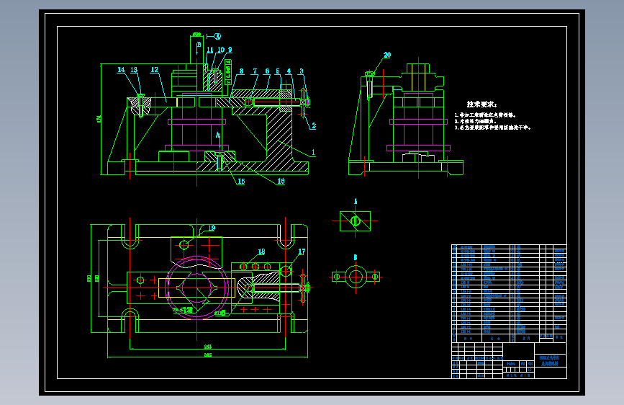The height and width of the screenshot is (405, 624).
Task: Click part number label 12
Action: [155, 70]
